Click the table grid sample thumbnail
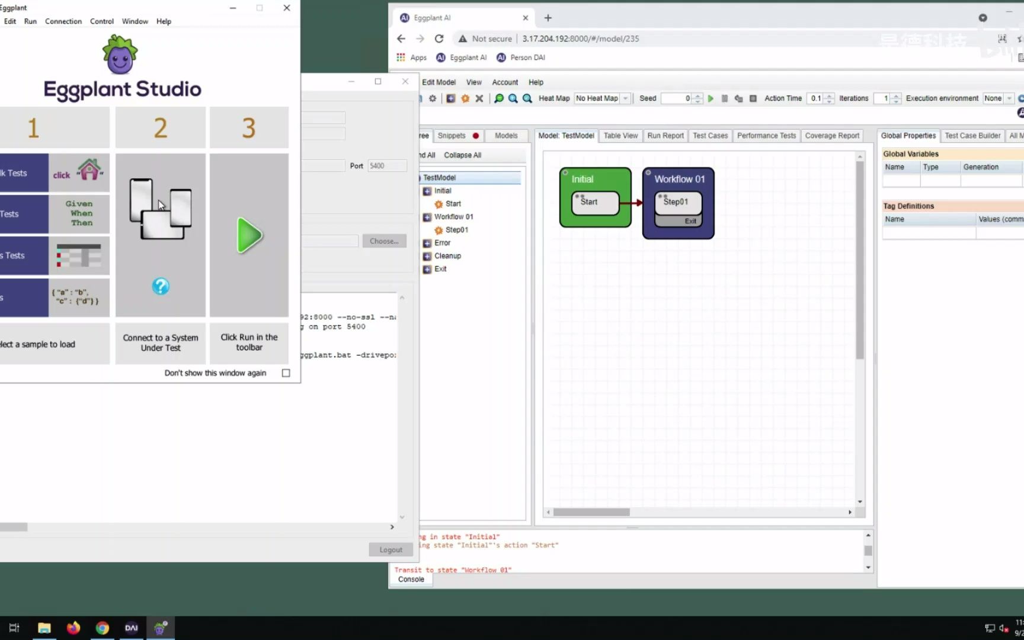 pos(79,255)
